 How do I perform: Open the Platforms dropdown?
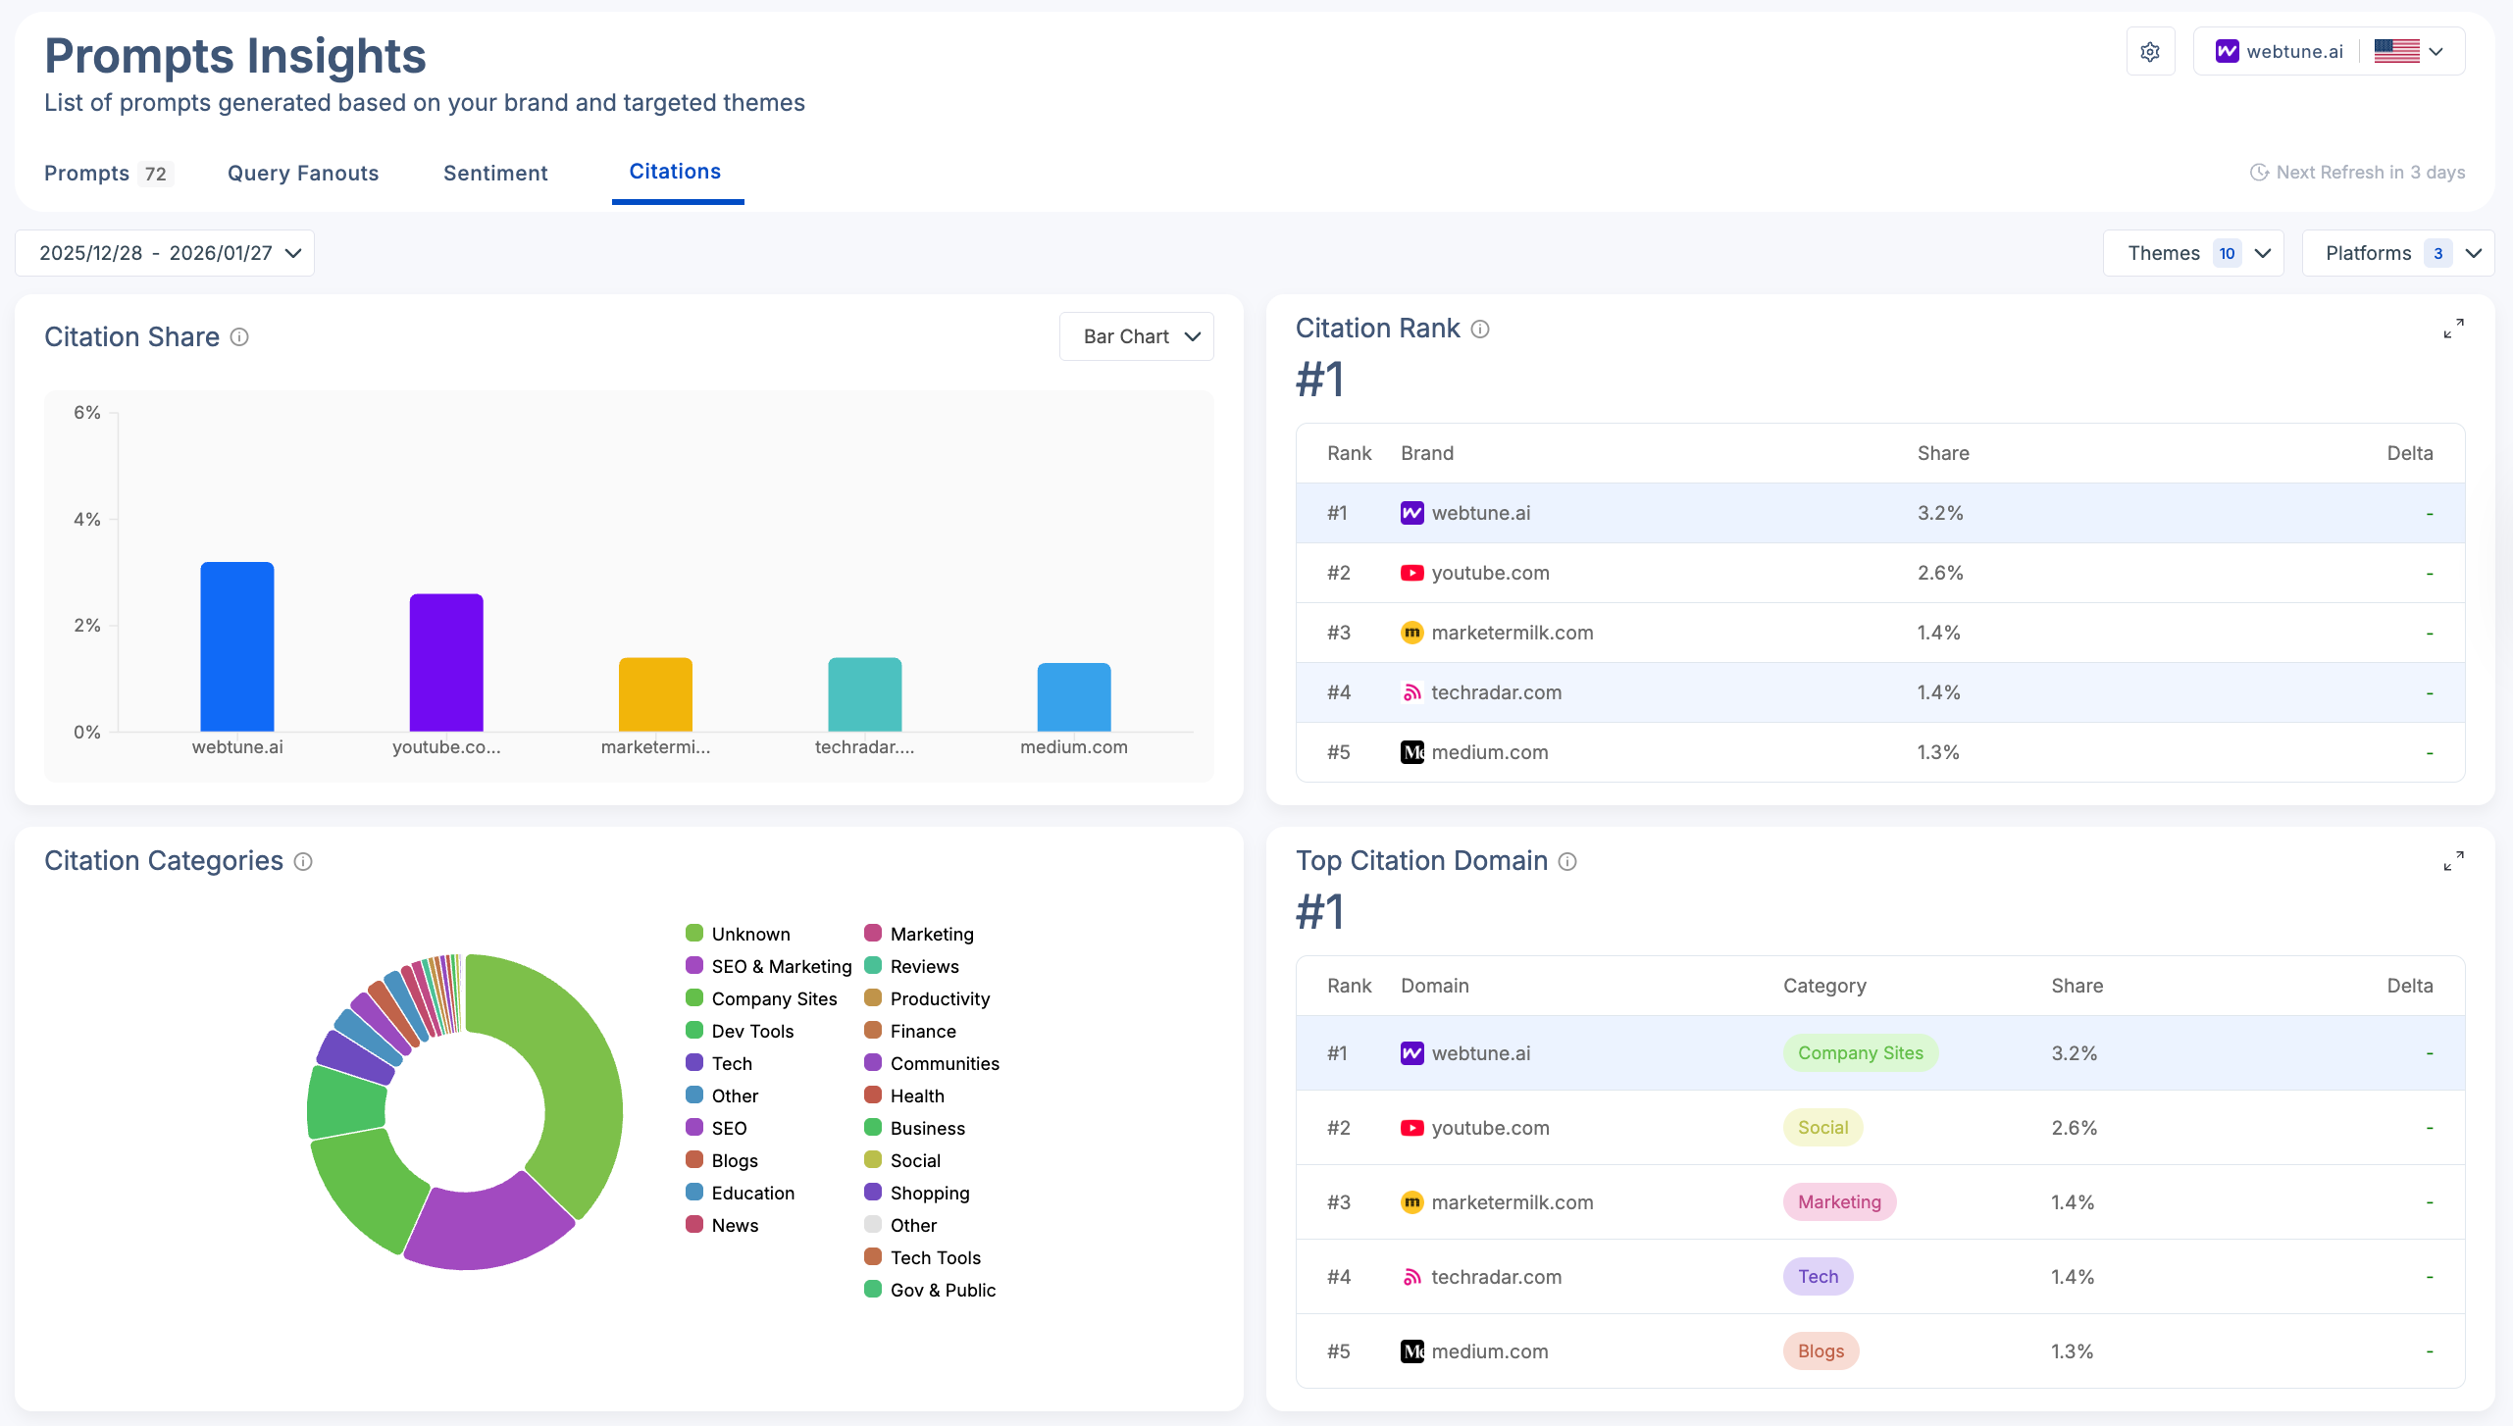2398,253
